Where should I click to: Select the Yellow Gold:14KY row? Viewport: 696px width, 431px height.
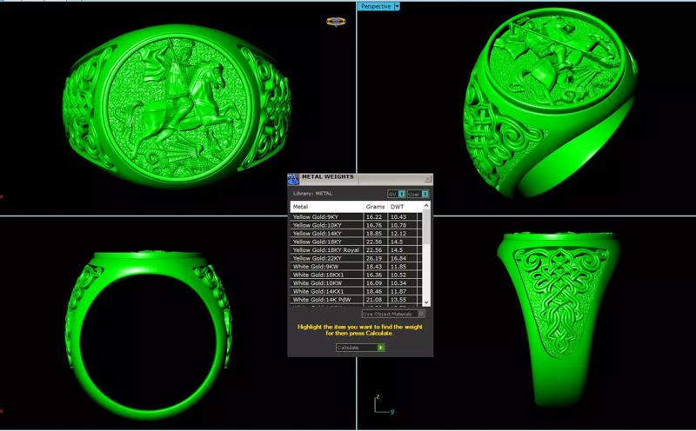(x=356, y=234)
